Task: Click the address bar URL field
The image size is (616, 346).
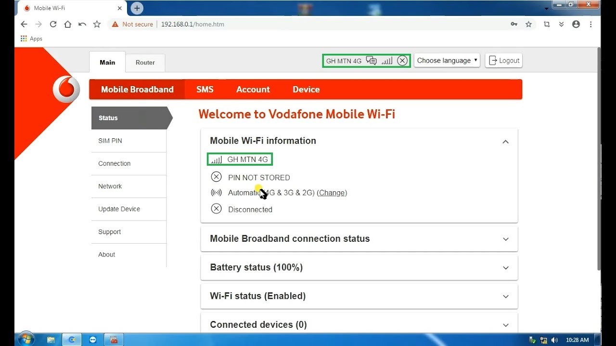Action: pos(289,24)
